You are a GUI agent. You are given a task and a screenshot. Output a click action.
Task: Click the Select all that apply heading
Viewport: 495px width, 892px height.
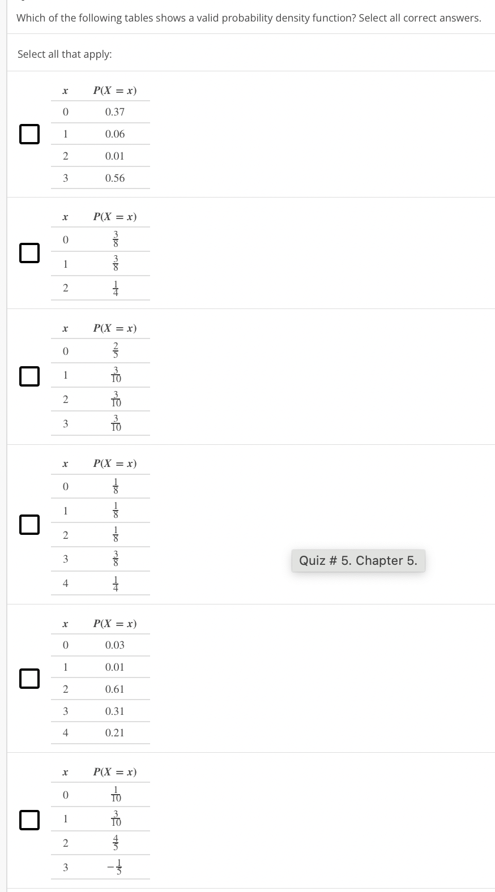pos(64,54)
